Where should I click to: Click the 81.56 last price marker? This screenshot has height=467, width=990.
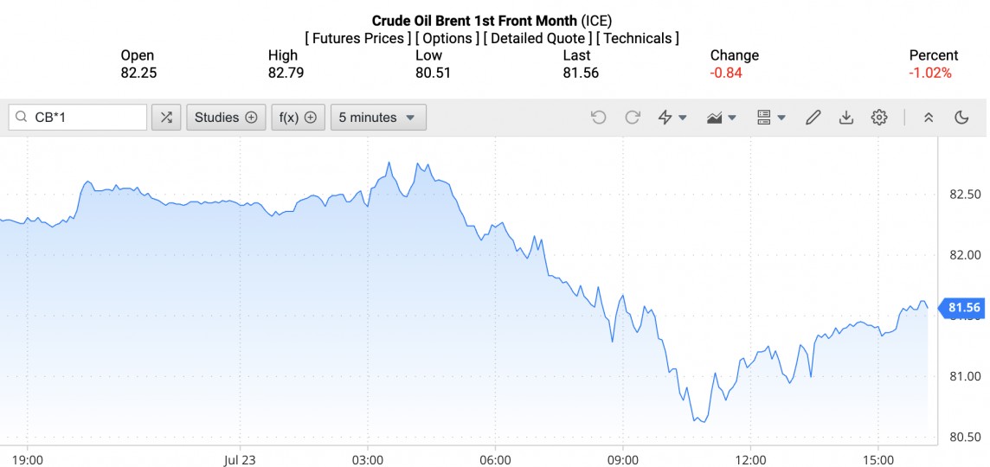[x=963, y=308]
